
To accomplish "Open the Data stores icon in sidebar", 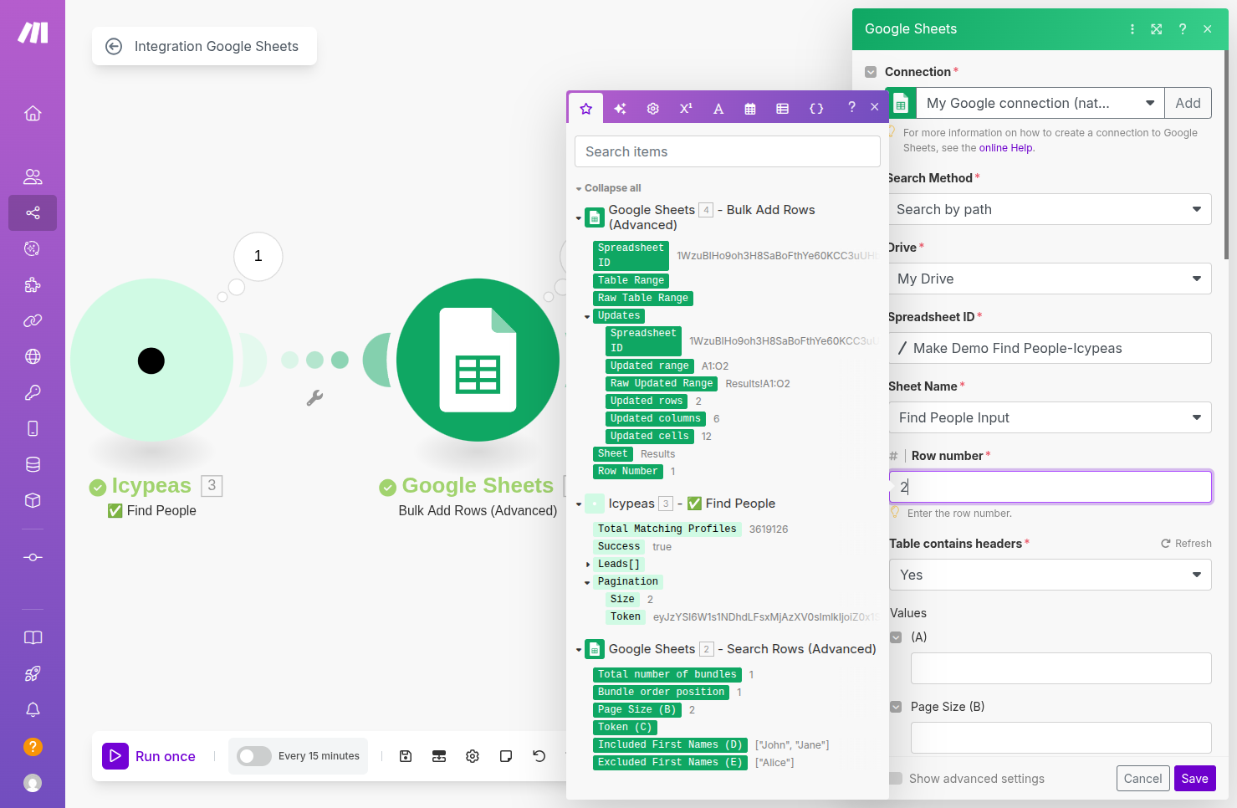I will (33, 464).
